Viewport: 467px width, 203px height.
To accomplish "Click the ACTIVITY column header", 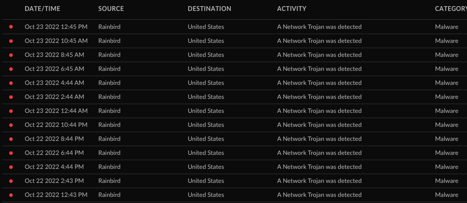I will 292,9.
